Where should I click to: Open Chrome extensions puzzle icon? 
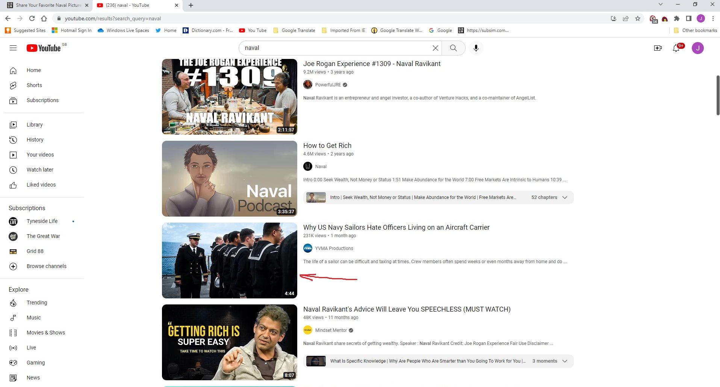click(677, 18)
